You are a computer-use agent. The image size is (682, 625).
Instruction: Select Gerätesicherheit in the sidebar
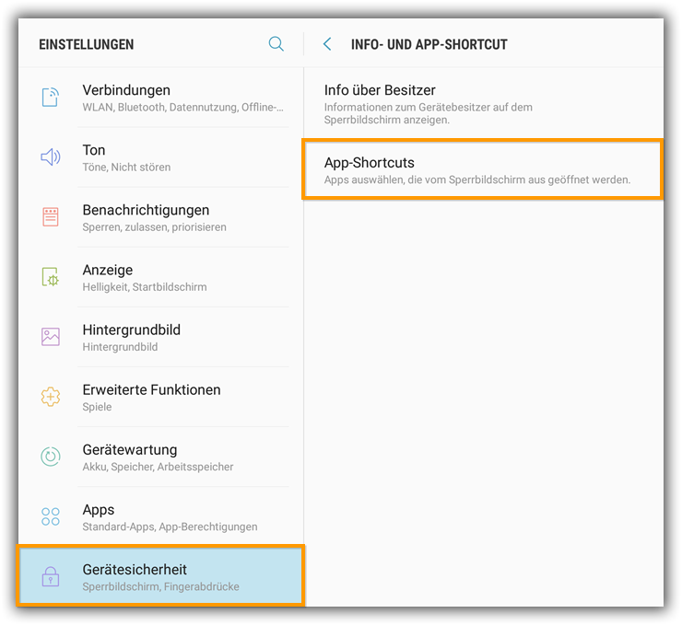tap(161, 576)
